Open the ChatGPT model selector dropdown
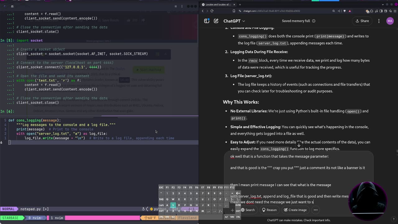Viewport: 398px width, 224px height. pyautogui.click(x=234, y=21)
